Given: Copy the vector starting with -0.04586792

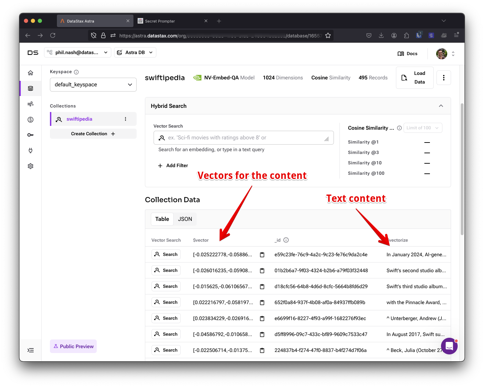Looking at the screenshot, I should click(x=262, y=334).
